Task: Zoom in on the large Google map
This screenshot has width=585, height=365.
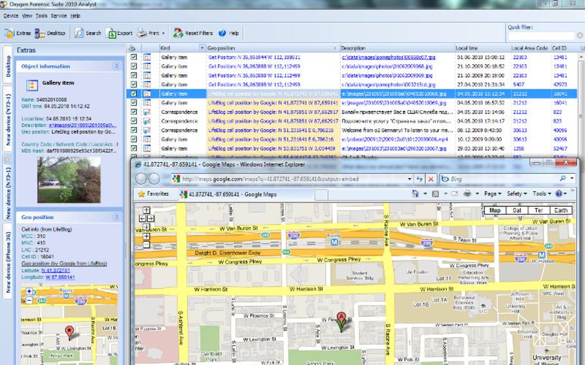Action: (x=146, y=236)
